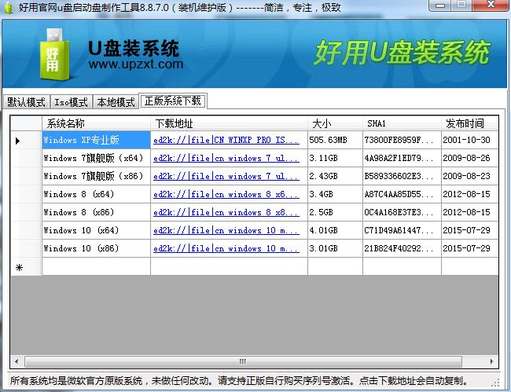
Task: Click the 4.01GB size cell
Action: pos(335,230)
